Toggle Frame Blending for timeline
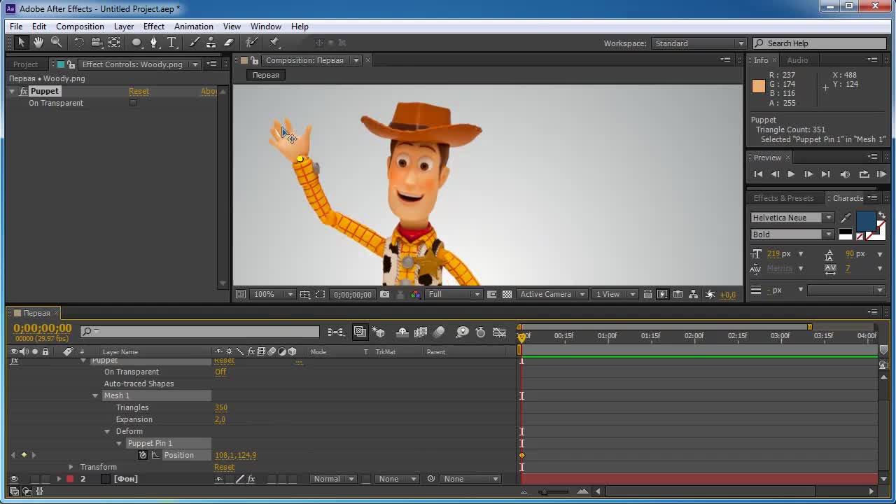The height and width of the screenshot is (504, 896). [x=421, y=332]
